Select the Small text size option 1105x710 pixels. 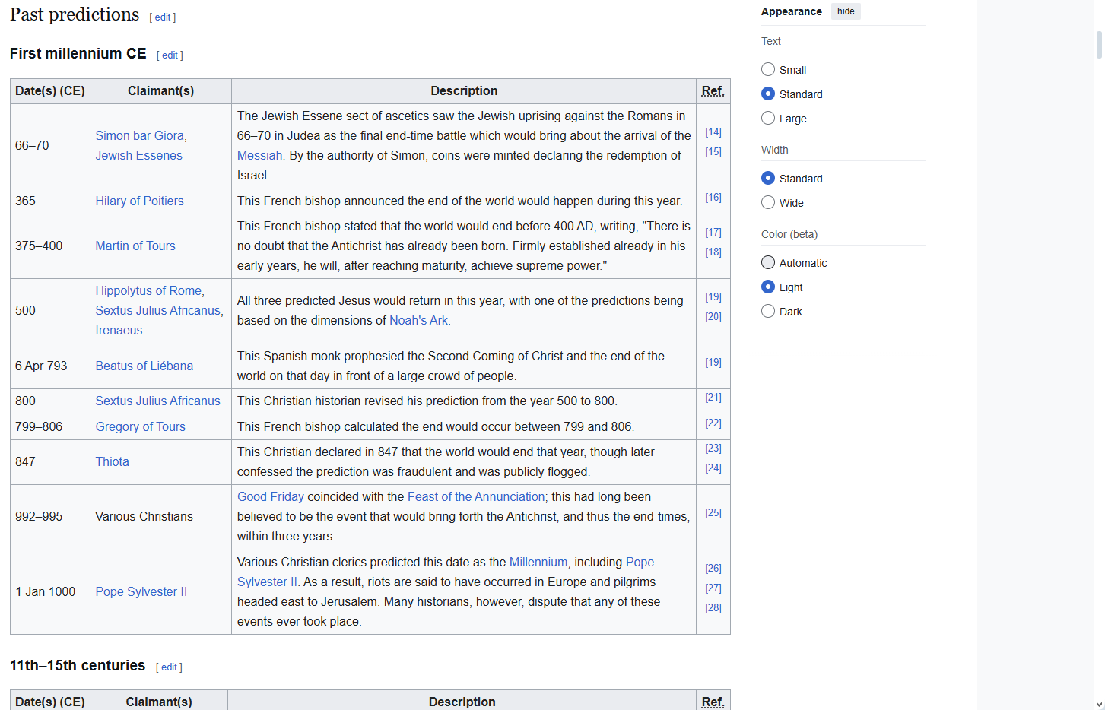click(x=768, y=70)
